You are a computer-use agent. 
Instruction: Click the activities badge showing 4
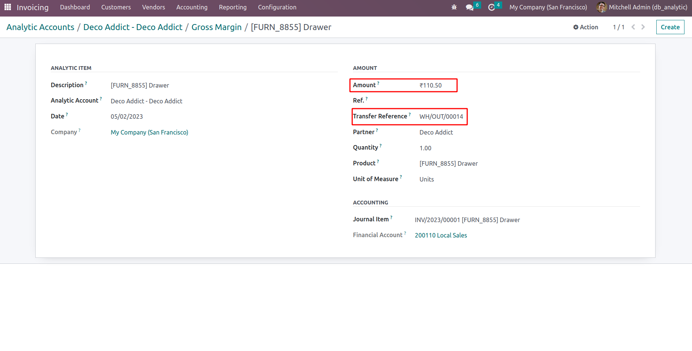pyautogui.click(x=498, y=5)
